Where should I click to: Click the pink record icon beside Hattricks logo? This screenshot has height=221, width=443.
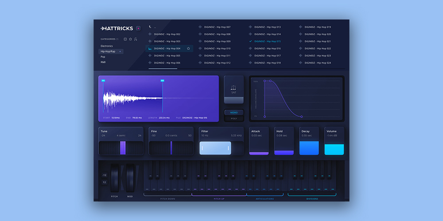coord(138,28)
